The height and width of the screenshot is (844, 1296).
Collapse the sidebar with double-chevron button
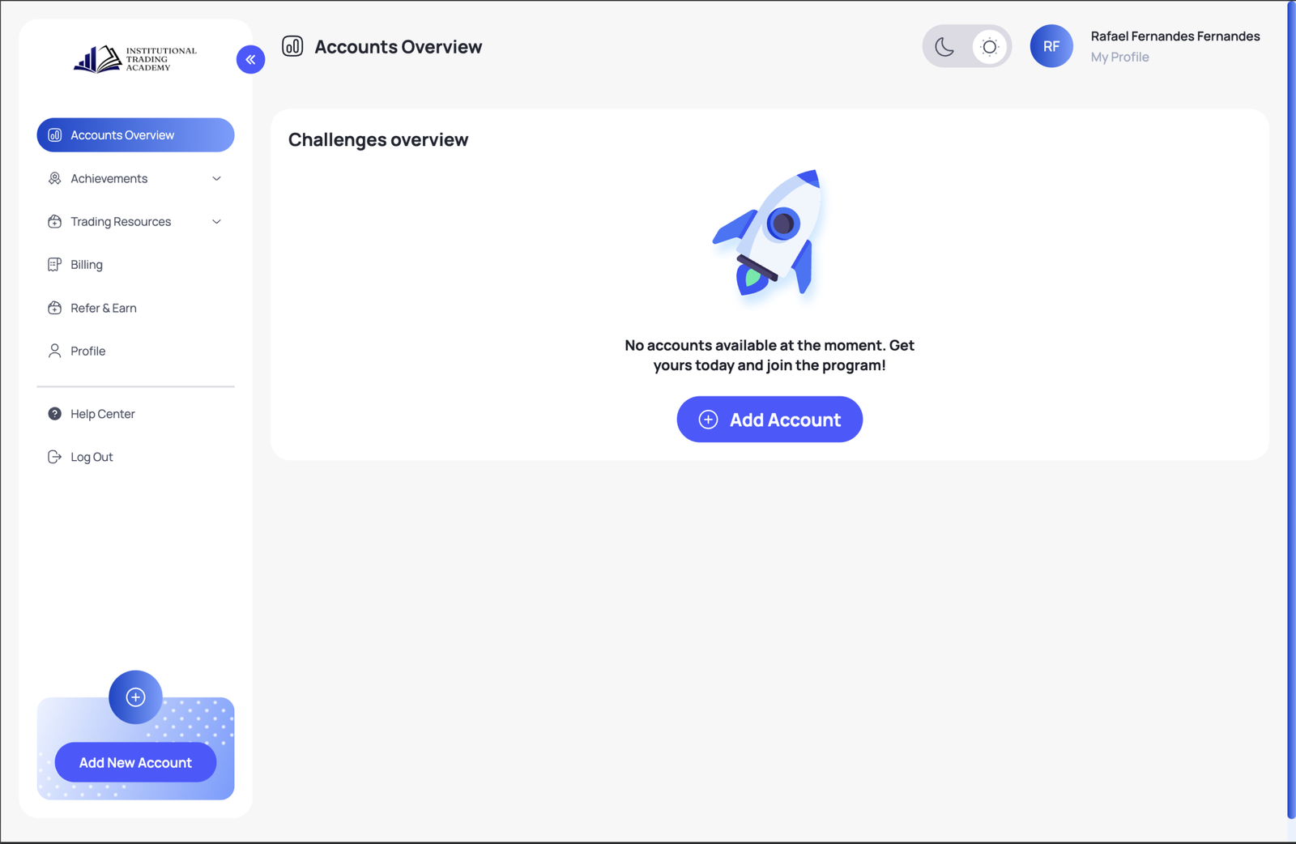click(250, 59)
